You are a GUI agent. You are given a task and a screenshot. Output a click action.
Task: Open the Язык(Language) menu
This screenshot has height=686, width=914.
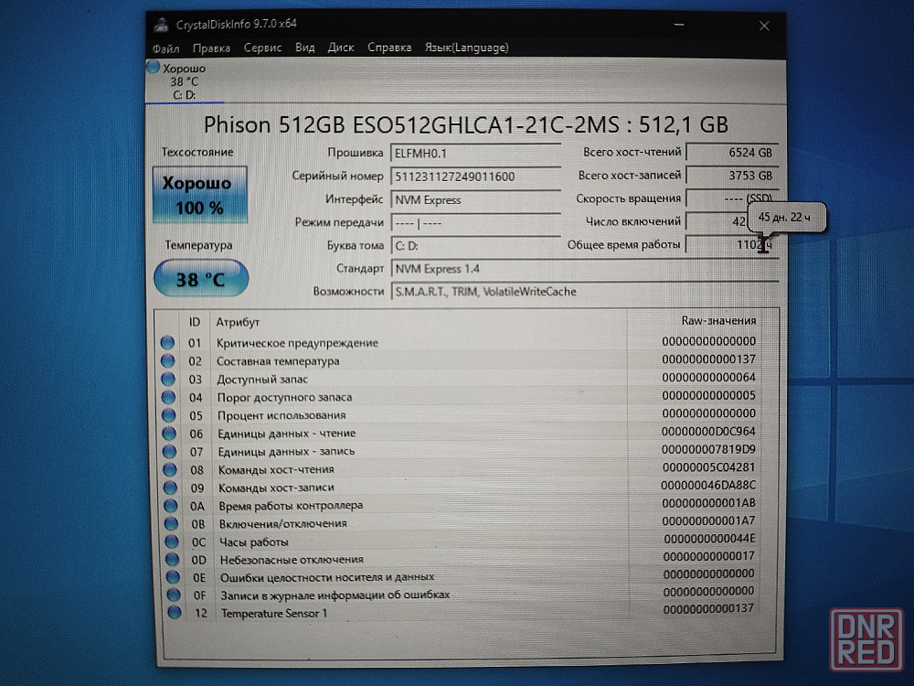466,48
